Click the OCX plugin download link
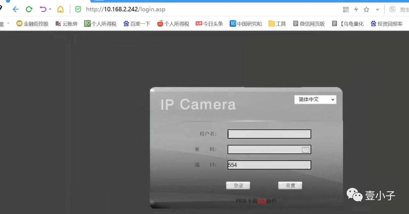 (261, 201)
